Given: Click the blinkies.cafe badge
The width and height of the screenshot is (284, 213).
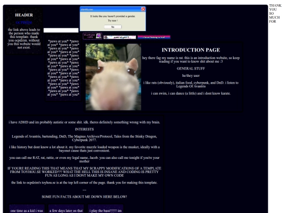Looking at the screenshot, I should click(x=92, y=36).
